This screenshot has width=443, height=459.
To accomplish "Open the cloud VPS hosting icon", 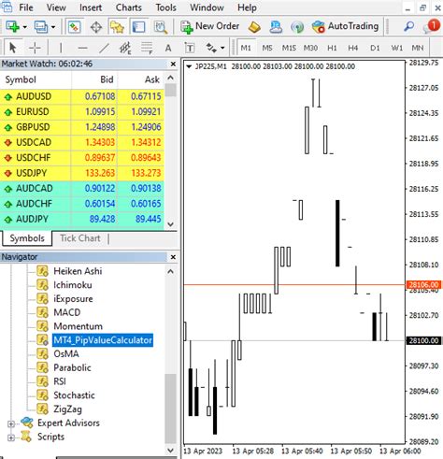I will [276, 27].
